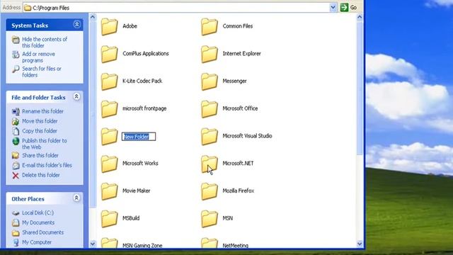Select the Microsoft Visual Studio folder icon

210,137
